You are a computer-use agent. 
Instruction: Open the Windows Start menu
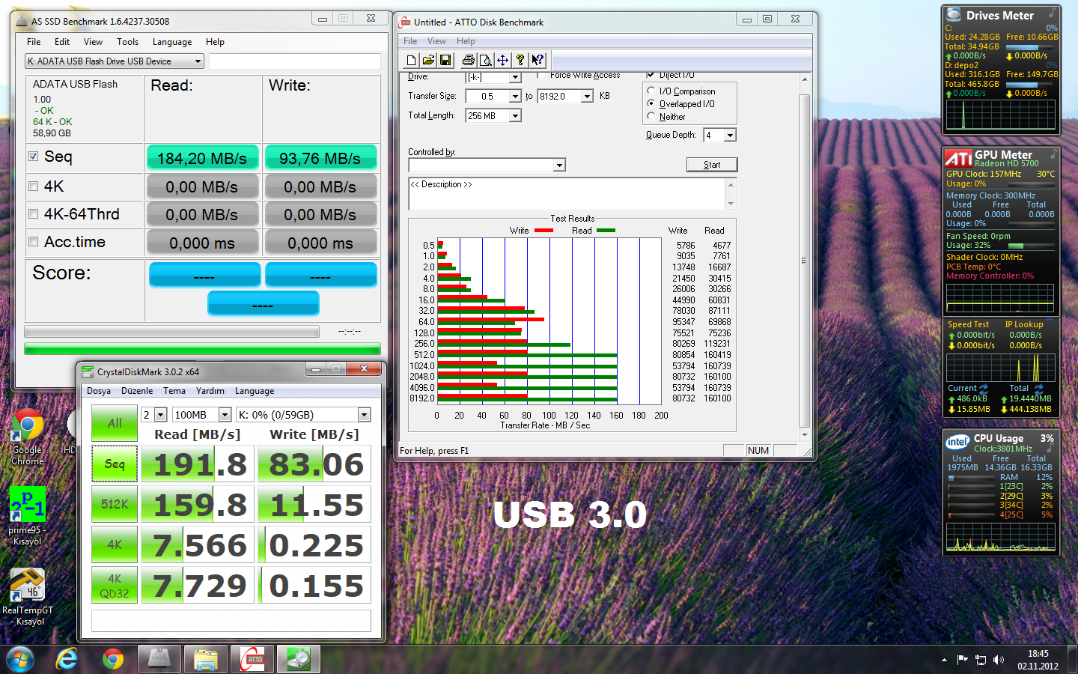20,660
